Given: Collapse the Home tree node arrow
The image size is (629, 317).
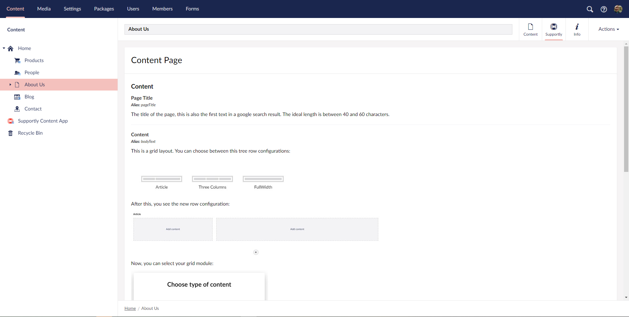Looking at the screenshot, I should point(4,48).
